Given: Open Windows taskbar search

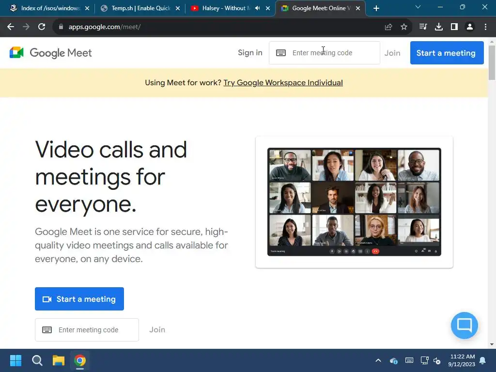Looking at the screenshot, I should click(37, 360).
